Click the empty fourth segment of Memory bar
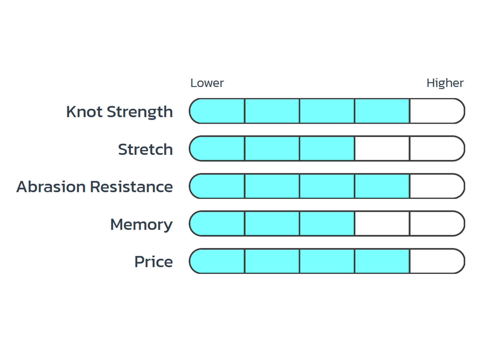485x364 pixels. (x=382, y=224)
